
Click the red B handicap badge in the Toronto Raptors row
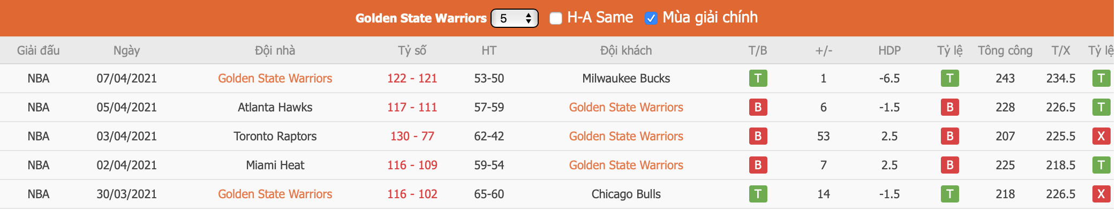(949, 136)
